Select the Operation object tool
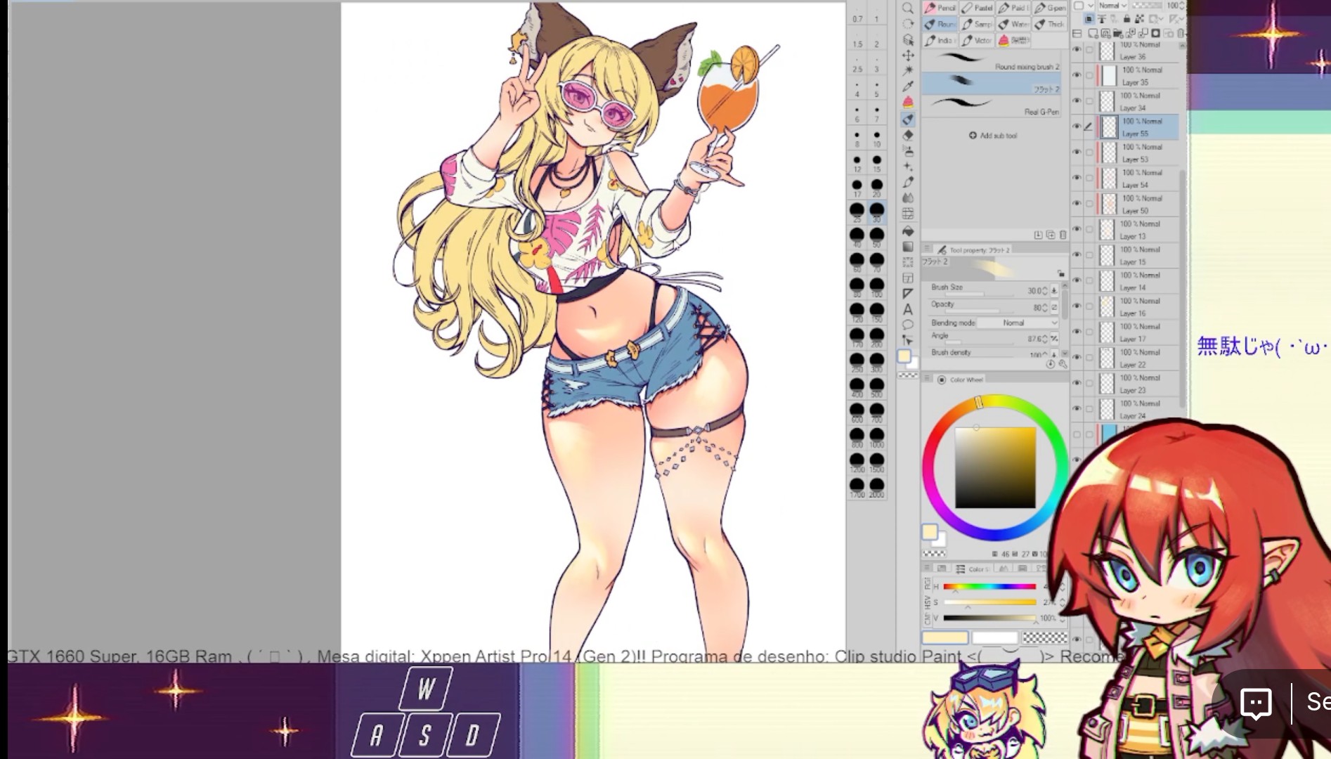1331x759 pixels. (x=908, y=39)
